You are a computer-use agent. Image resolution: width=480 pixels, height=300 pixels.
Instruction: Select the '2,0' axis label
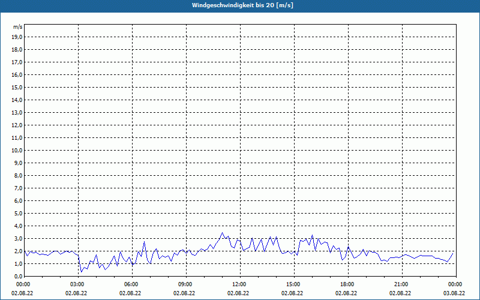(x=18, y=251)
